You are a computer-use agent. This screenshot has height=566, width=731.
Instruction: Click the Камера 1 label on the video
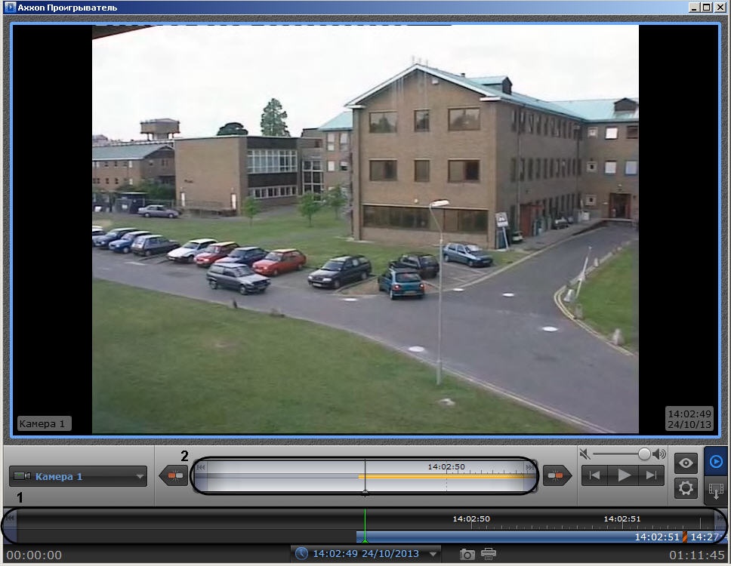click(44, 423)
